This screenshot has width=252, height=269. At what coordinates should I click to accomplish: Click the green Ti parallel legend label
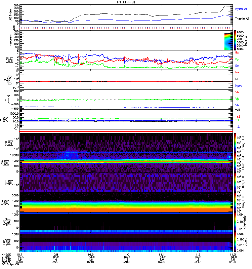pyautogui.click(x=237, y=120)
